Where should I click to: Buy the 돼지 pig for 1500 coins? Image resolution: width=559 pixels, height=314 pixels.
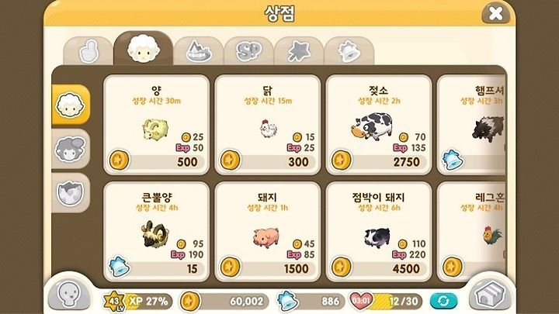point(267,232)
